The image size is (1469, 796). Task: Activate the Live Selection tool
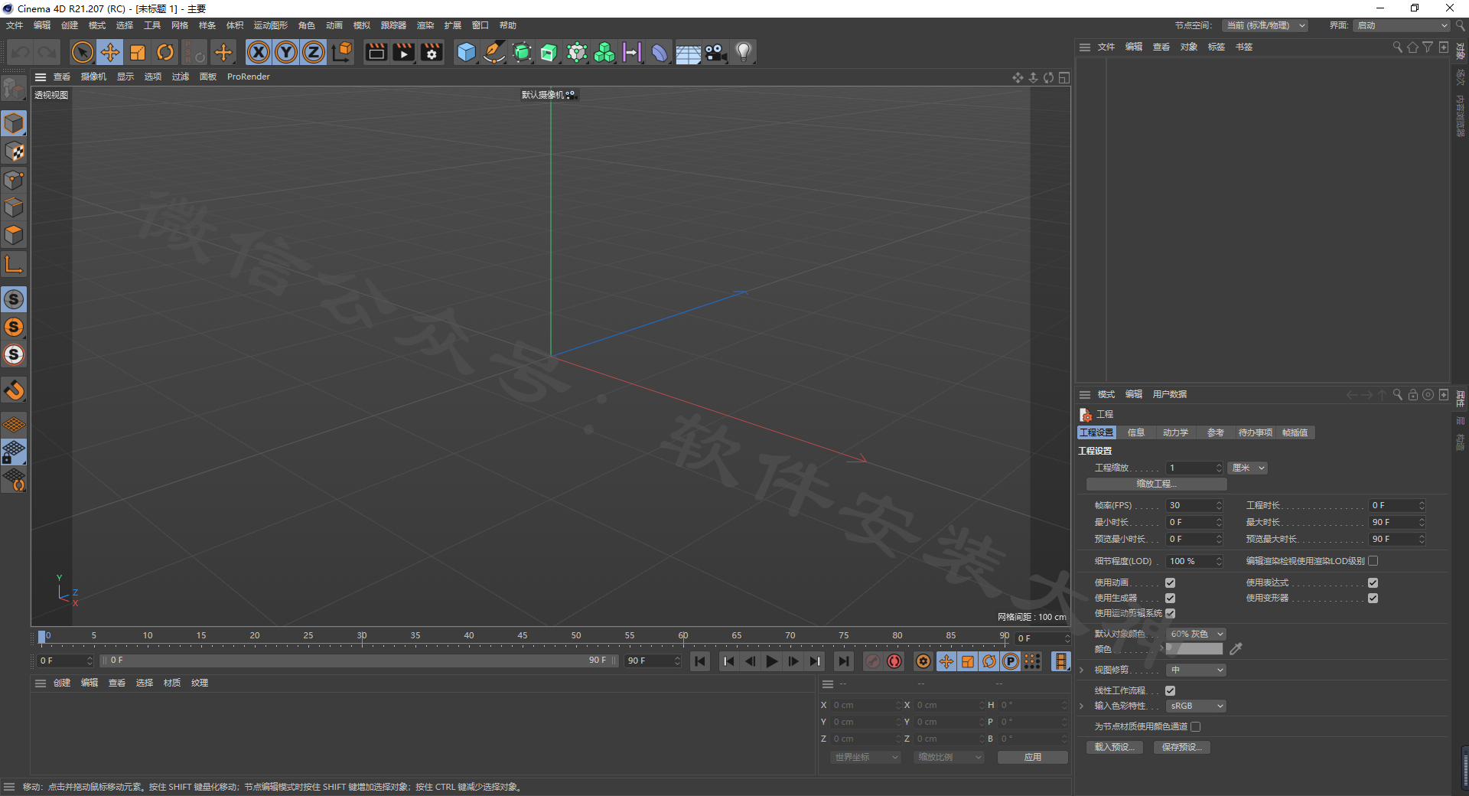(x=83, y=52)
